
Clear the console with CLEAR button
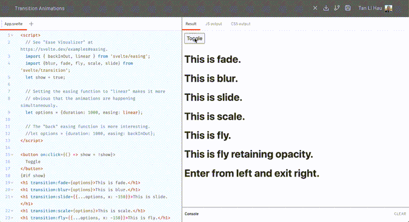point(400,214)
